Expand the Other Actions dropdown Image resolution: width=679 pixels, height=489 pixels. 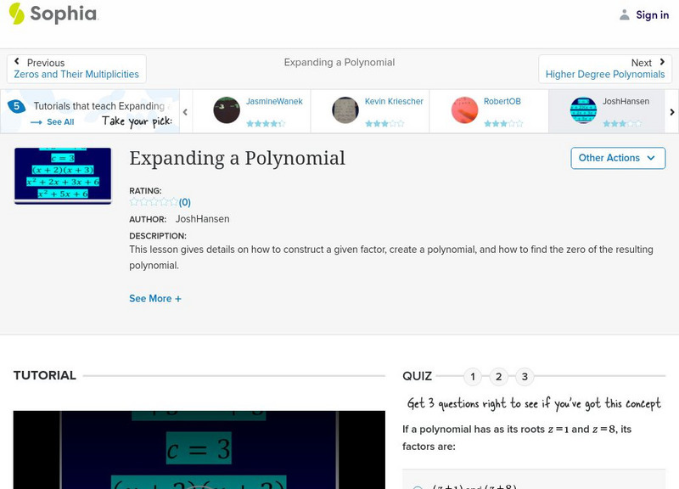(617, 158)
